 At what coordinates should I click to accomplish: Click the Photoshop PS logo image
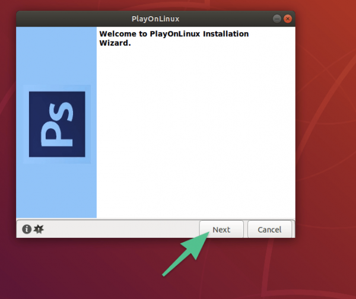(x=57, y=124)
